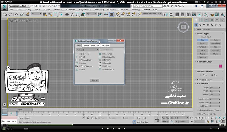Switch to the User Grids tab
227x132 pixels.
pos(105,46)
